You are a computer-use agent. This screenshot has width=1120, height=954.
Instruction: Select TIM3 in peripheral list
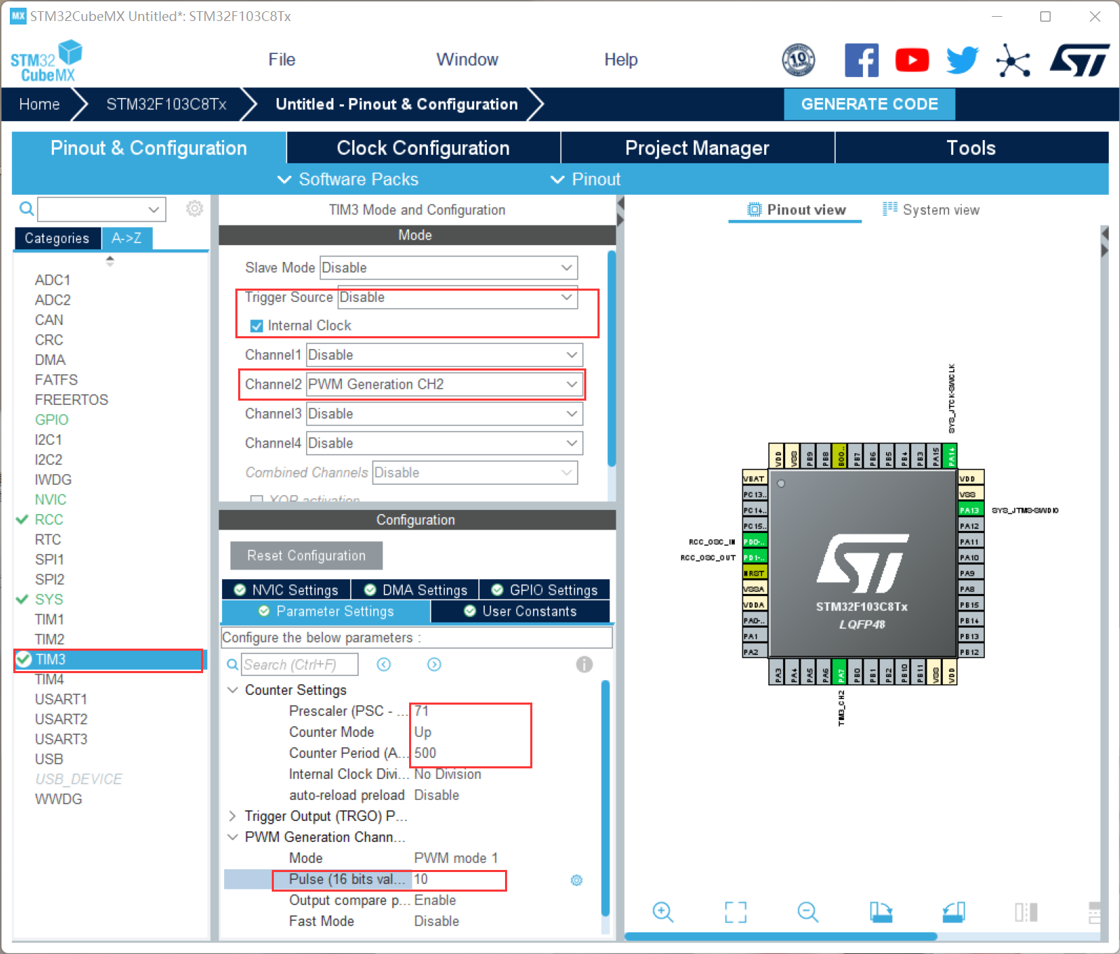pyautogui.click(x=109, y=660)
